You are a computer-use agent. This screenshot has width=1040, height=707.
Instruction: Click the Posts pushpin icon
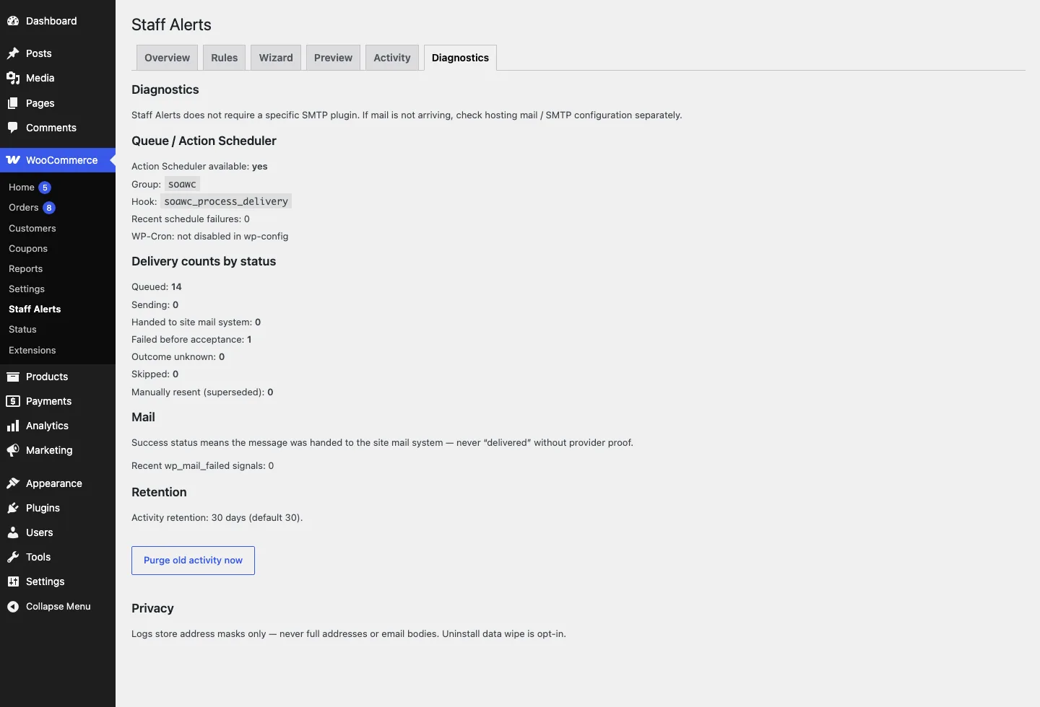13,53
